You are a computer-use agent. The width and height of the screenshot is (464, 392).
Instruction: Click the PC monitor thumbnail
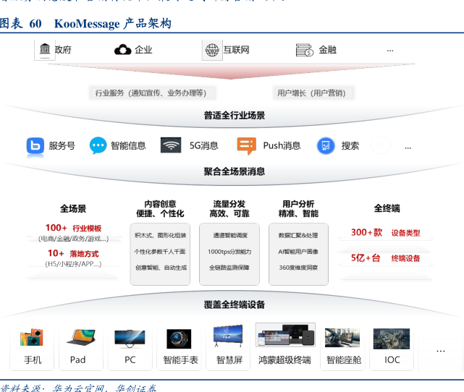click(130, 338)
